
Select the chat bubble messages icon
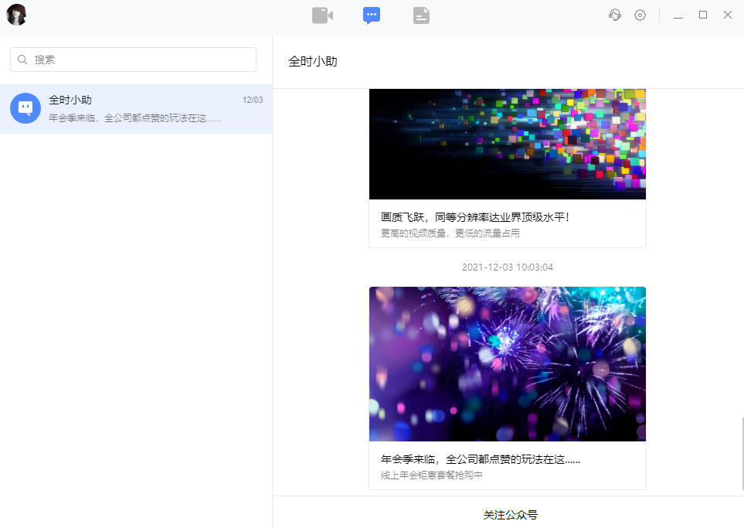(372, 15)
